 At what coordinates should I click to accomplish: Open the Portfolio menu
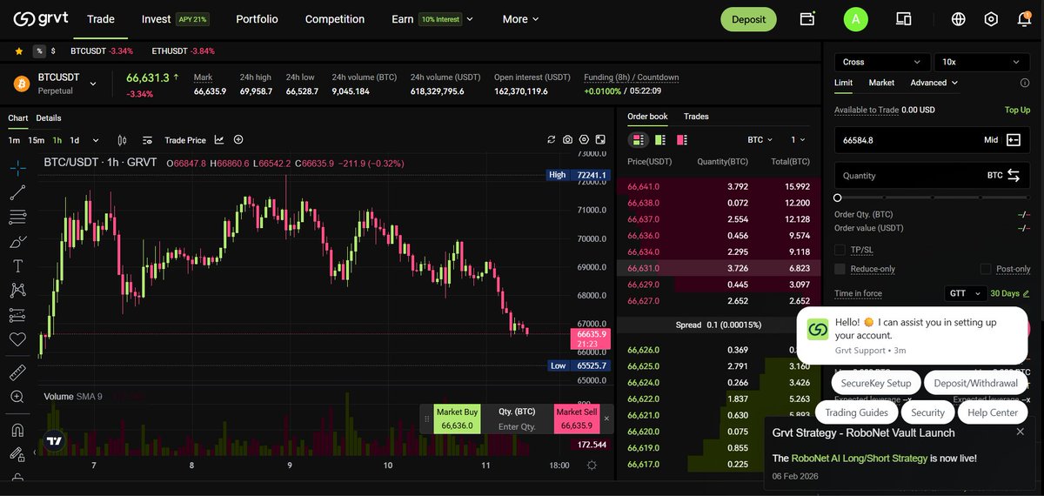[257, 19]
